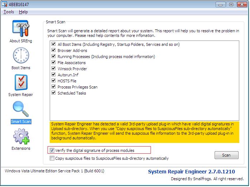Click the System Repair Engineer 2.7.0.1210 title
The height and width of the screenshot is (187, 250).
click(x=191, y=172)
